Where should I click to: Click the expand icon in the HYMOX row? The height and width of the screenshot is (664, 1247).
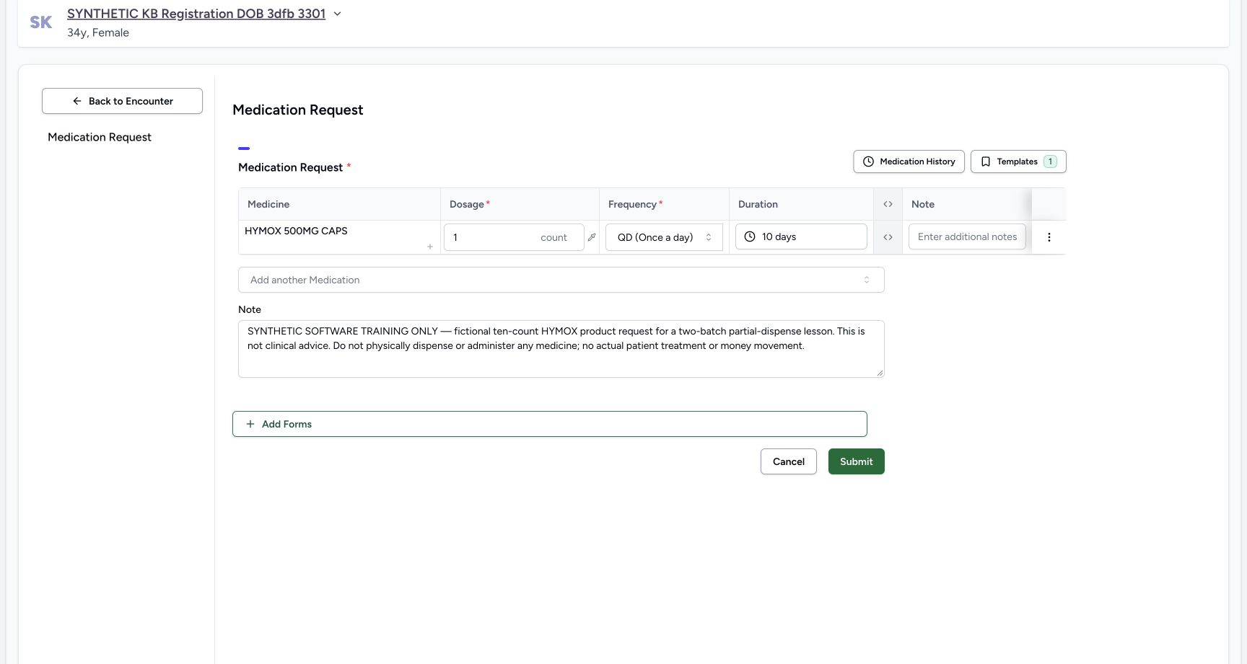888,237
